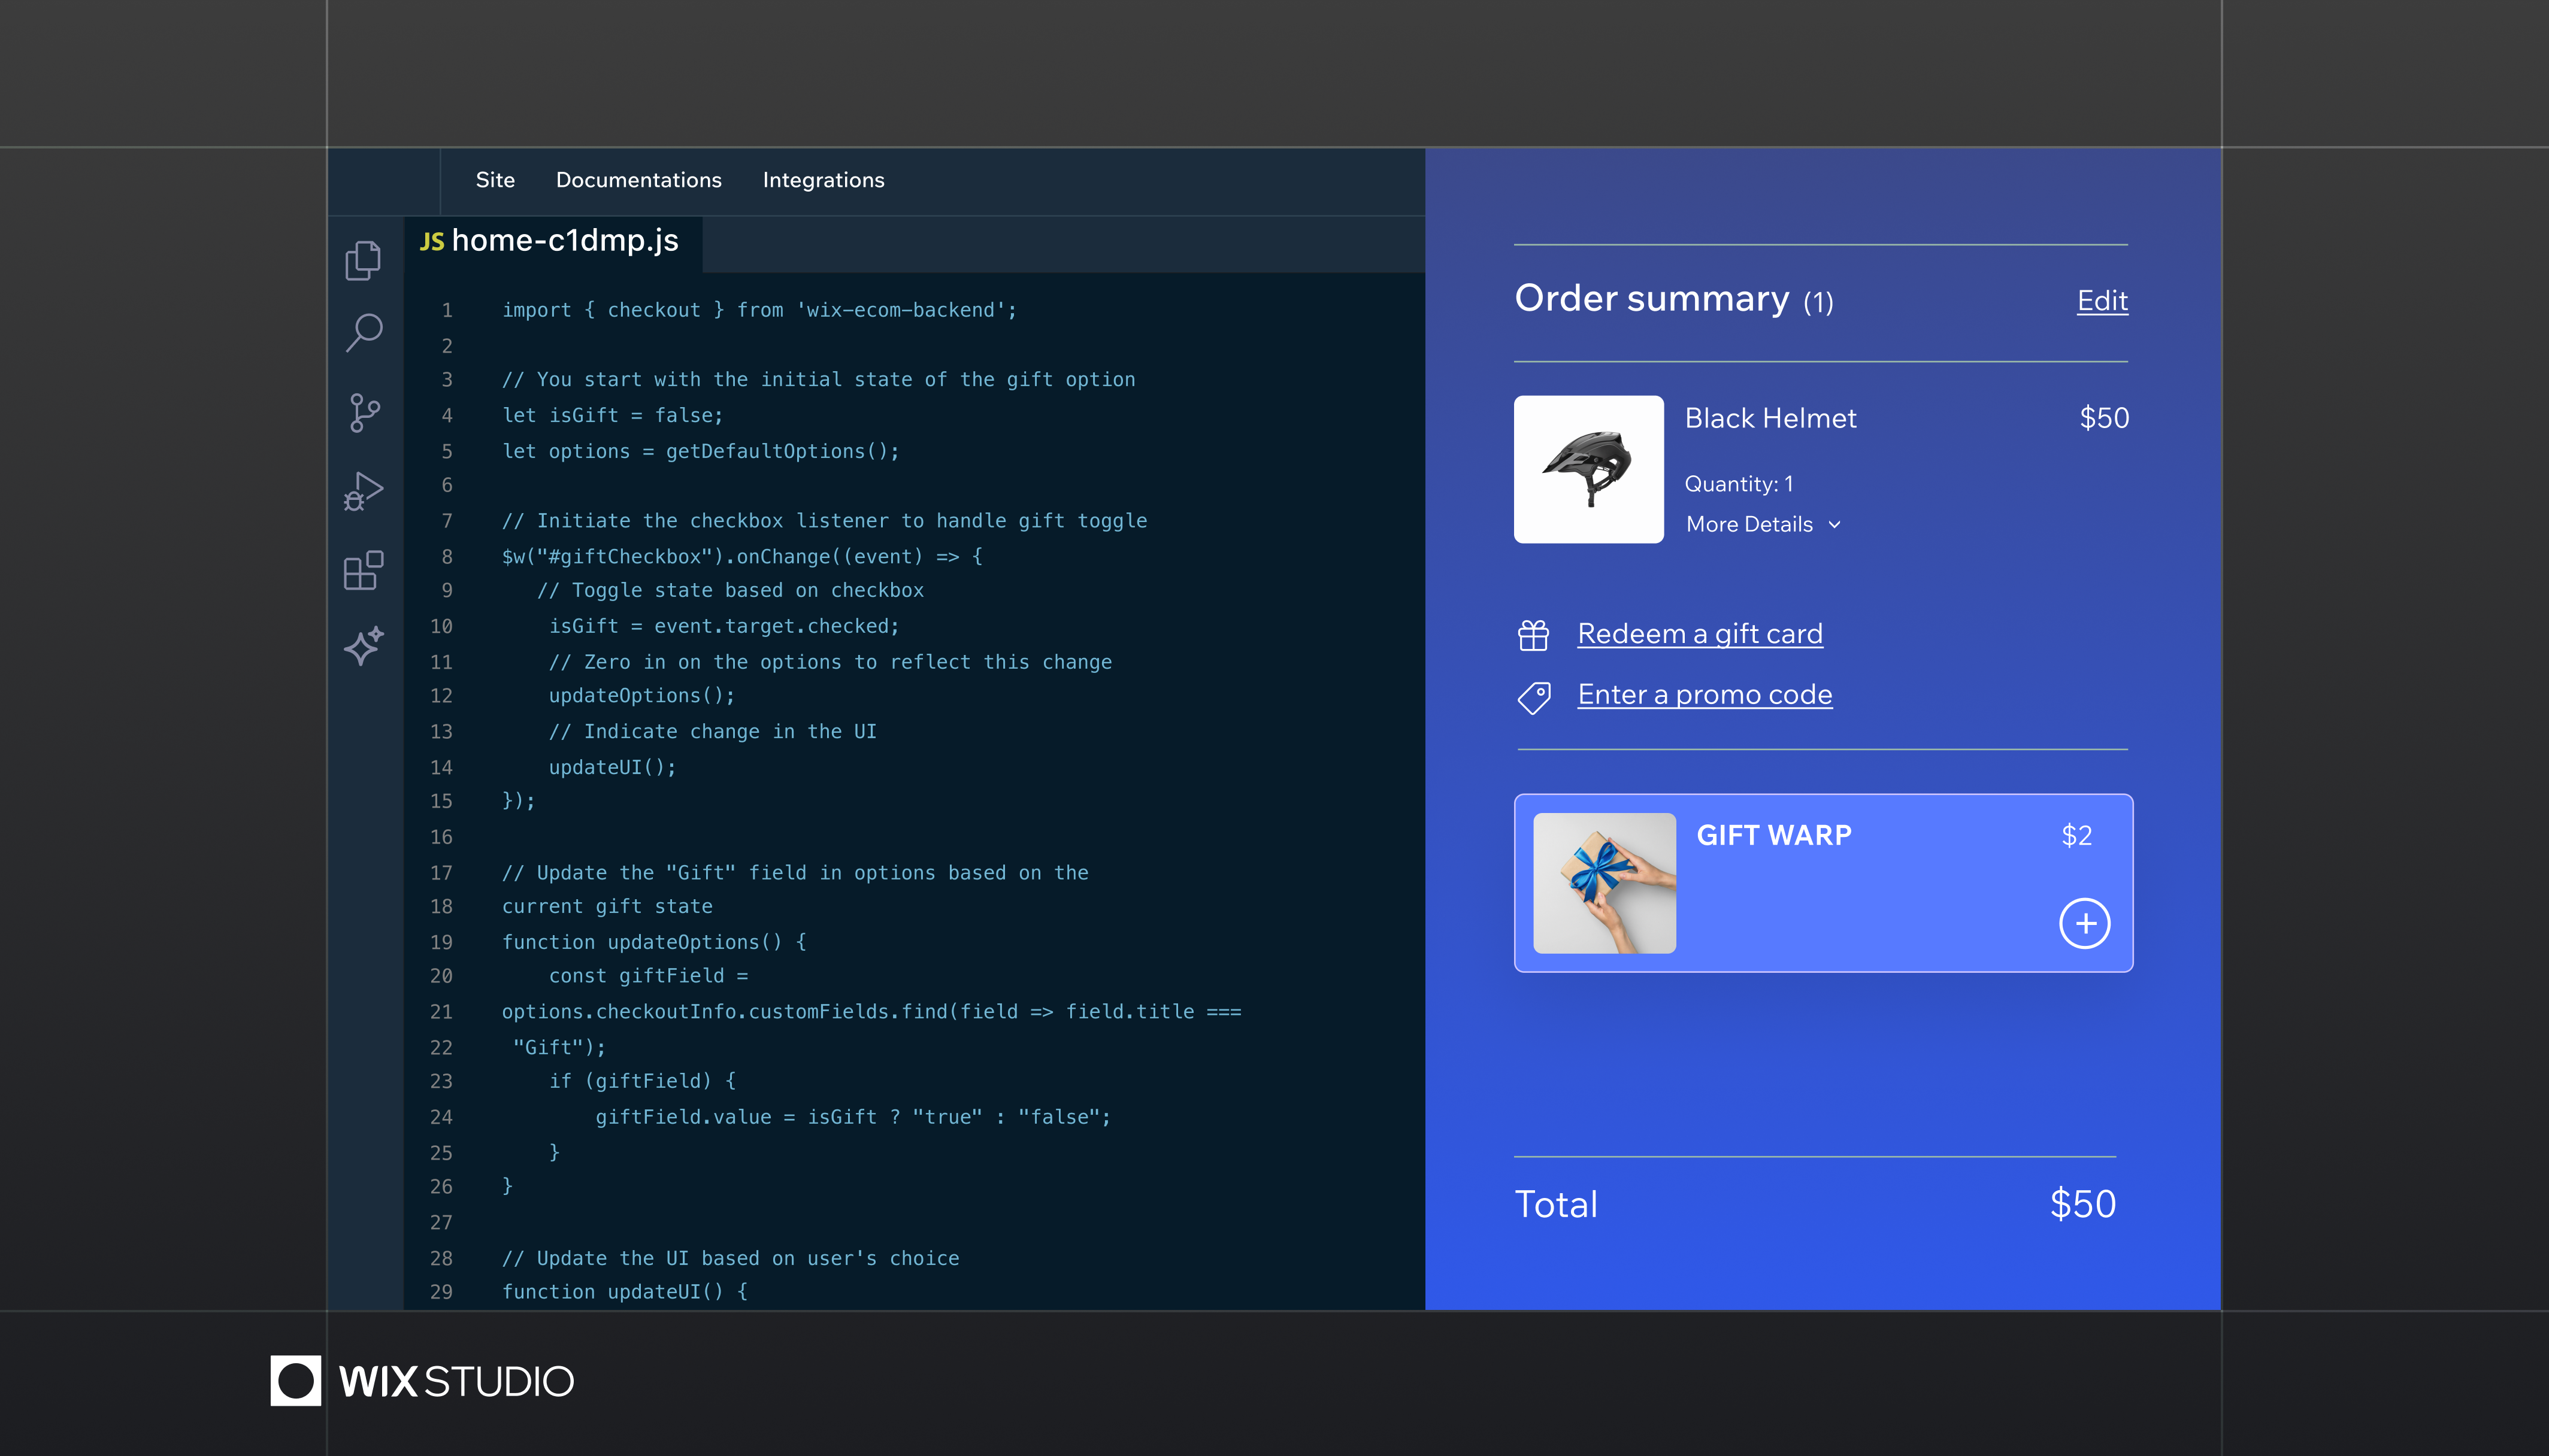
Task: Click the AI sparkle assistant icon
Action: tap(364, 646)
